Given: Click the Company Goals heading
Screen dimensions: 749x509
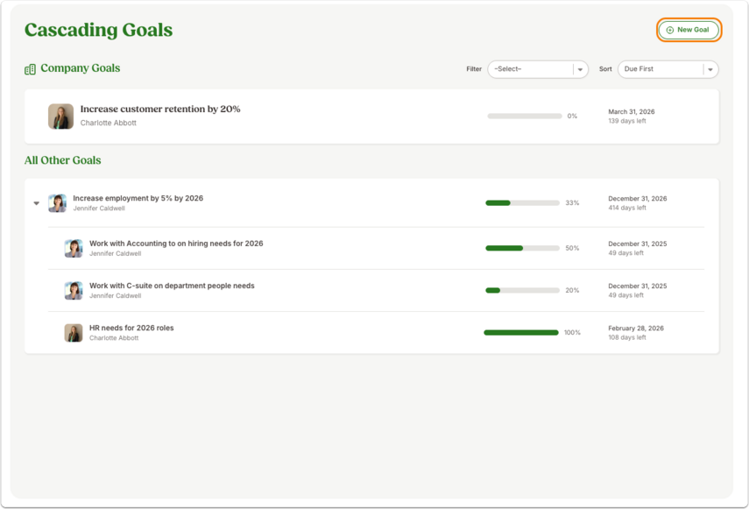Looking at the screenshot, I should 81,68.
